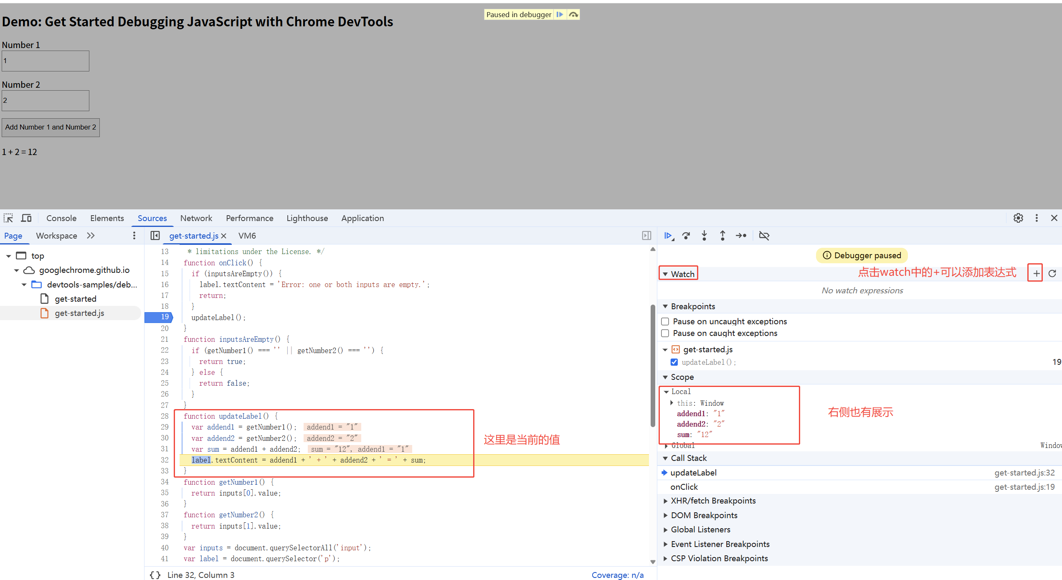The width and height of the screenshot is (1062, 580).
Task: Deactivate all breakpoints icon
Action: [x=764, y=236]
